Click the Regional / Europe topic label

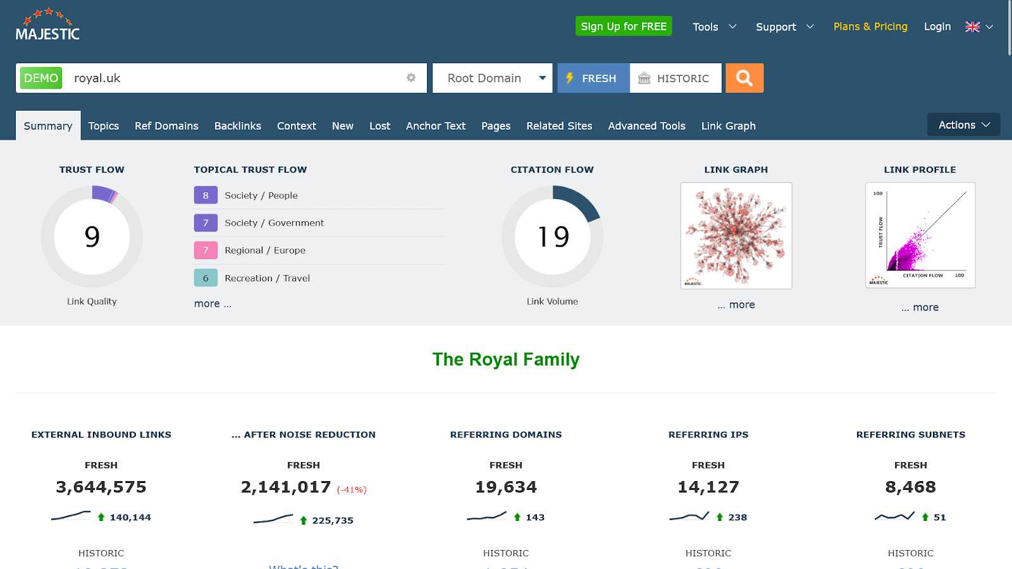click(265, 250)
